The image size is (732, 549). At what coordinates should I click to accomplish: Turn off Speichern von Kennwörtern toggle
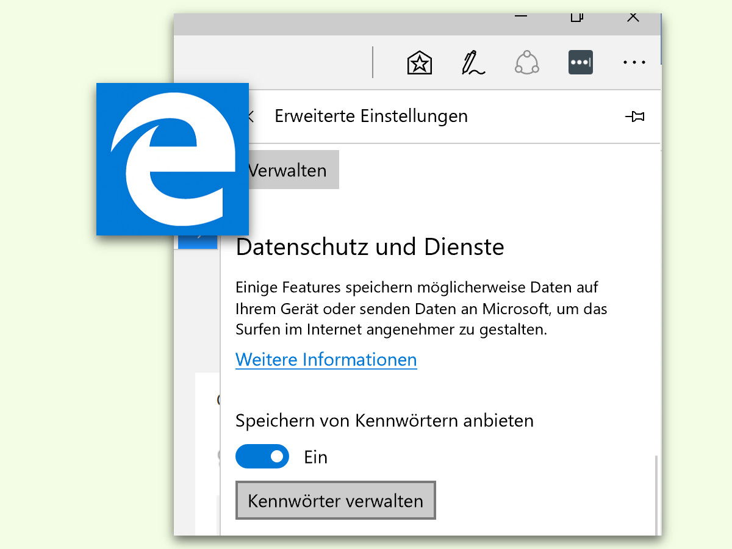pyautogui.click(x=262, y=456)
